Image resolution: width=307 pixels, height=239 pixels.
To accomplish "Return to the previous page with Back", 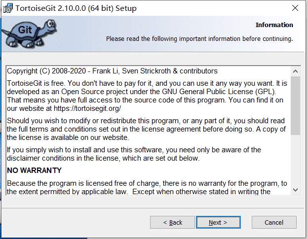I will [x=172, y=222].
